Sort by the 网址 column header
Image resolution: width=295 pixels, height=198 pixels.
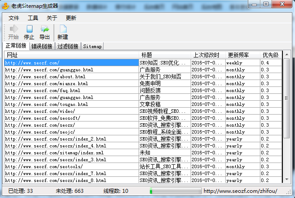point(71,55)
